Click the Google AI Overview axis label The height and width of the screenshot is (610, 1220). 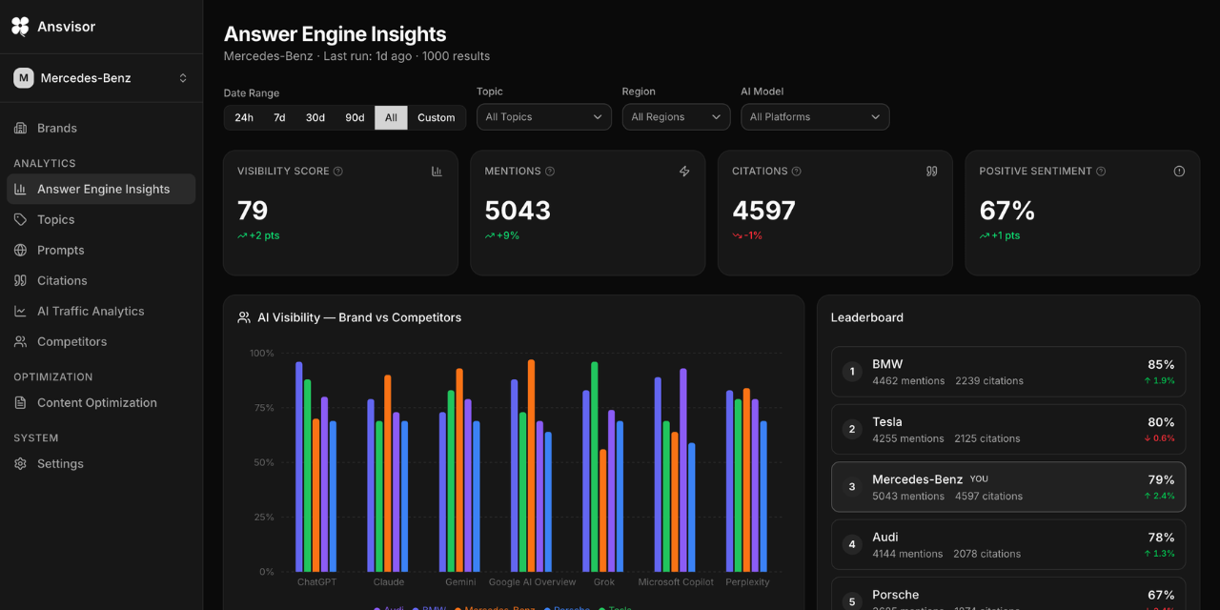(532, 582)
